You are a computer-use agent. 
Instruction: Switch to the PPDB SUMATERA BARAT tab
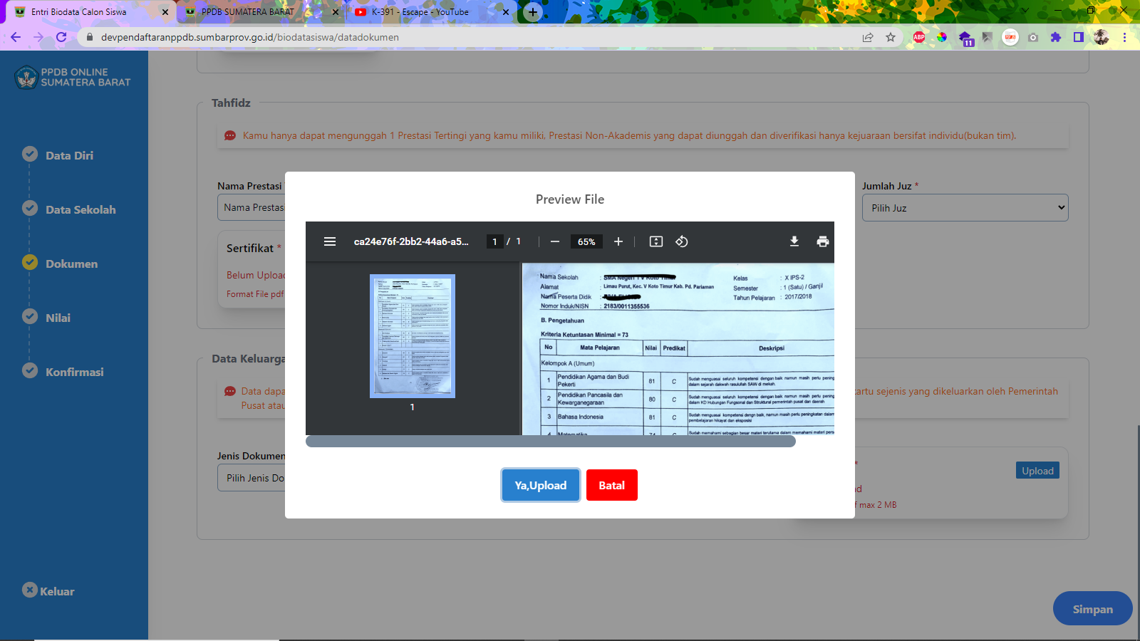tap(247, 12)
